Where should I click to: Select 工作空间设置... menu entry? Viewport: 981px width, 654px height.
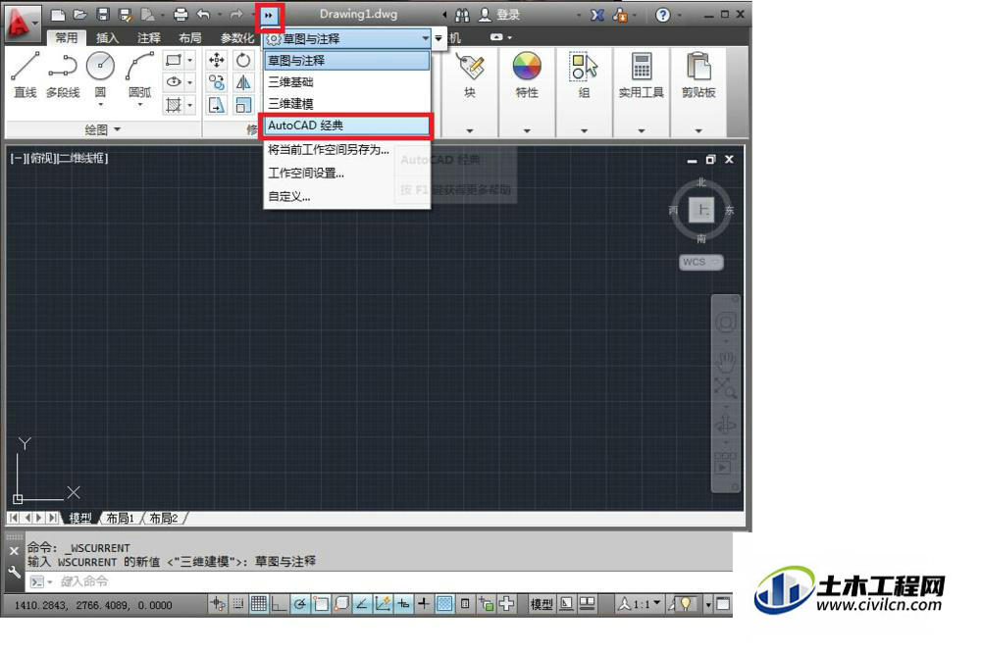(x=347, y=173)
